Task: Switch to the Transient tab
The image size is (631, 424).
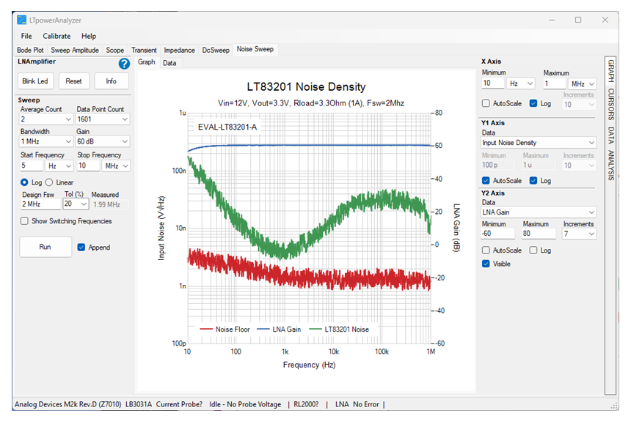Action: click(144, 51)
